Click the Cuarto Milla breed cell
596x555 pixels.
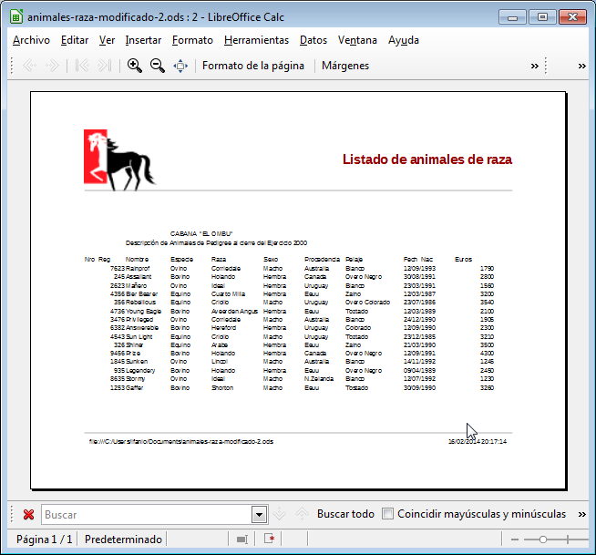228,293
